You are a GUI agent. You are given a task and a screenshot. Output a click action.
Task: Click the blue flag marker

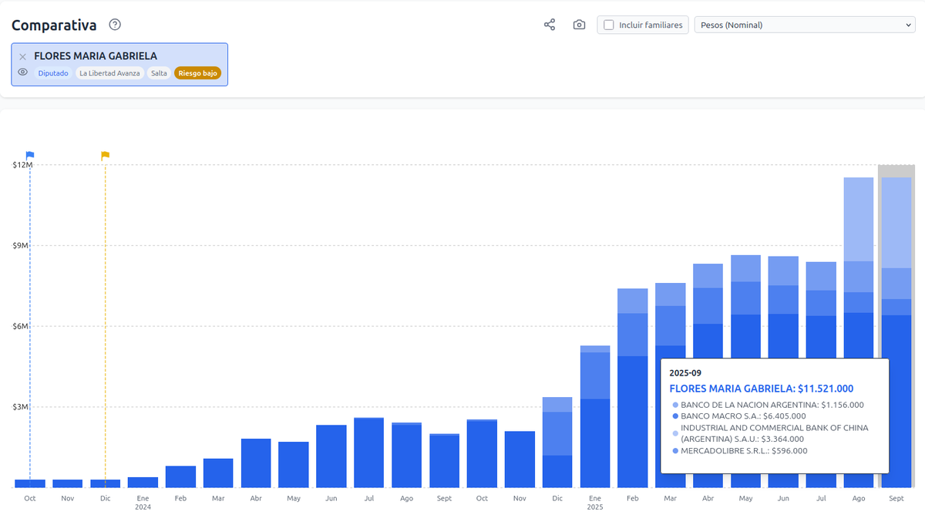pyautogui.click(x=30, y=155)
